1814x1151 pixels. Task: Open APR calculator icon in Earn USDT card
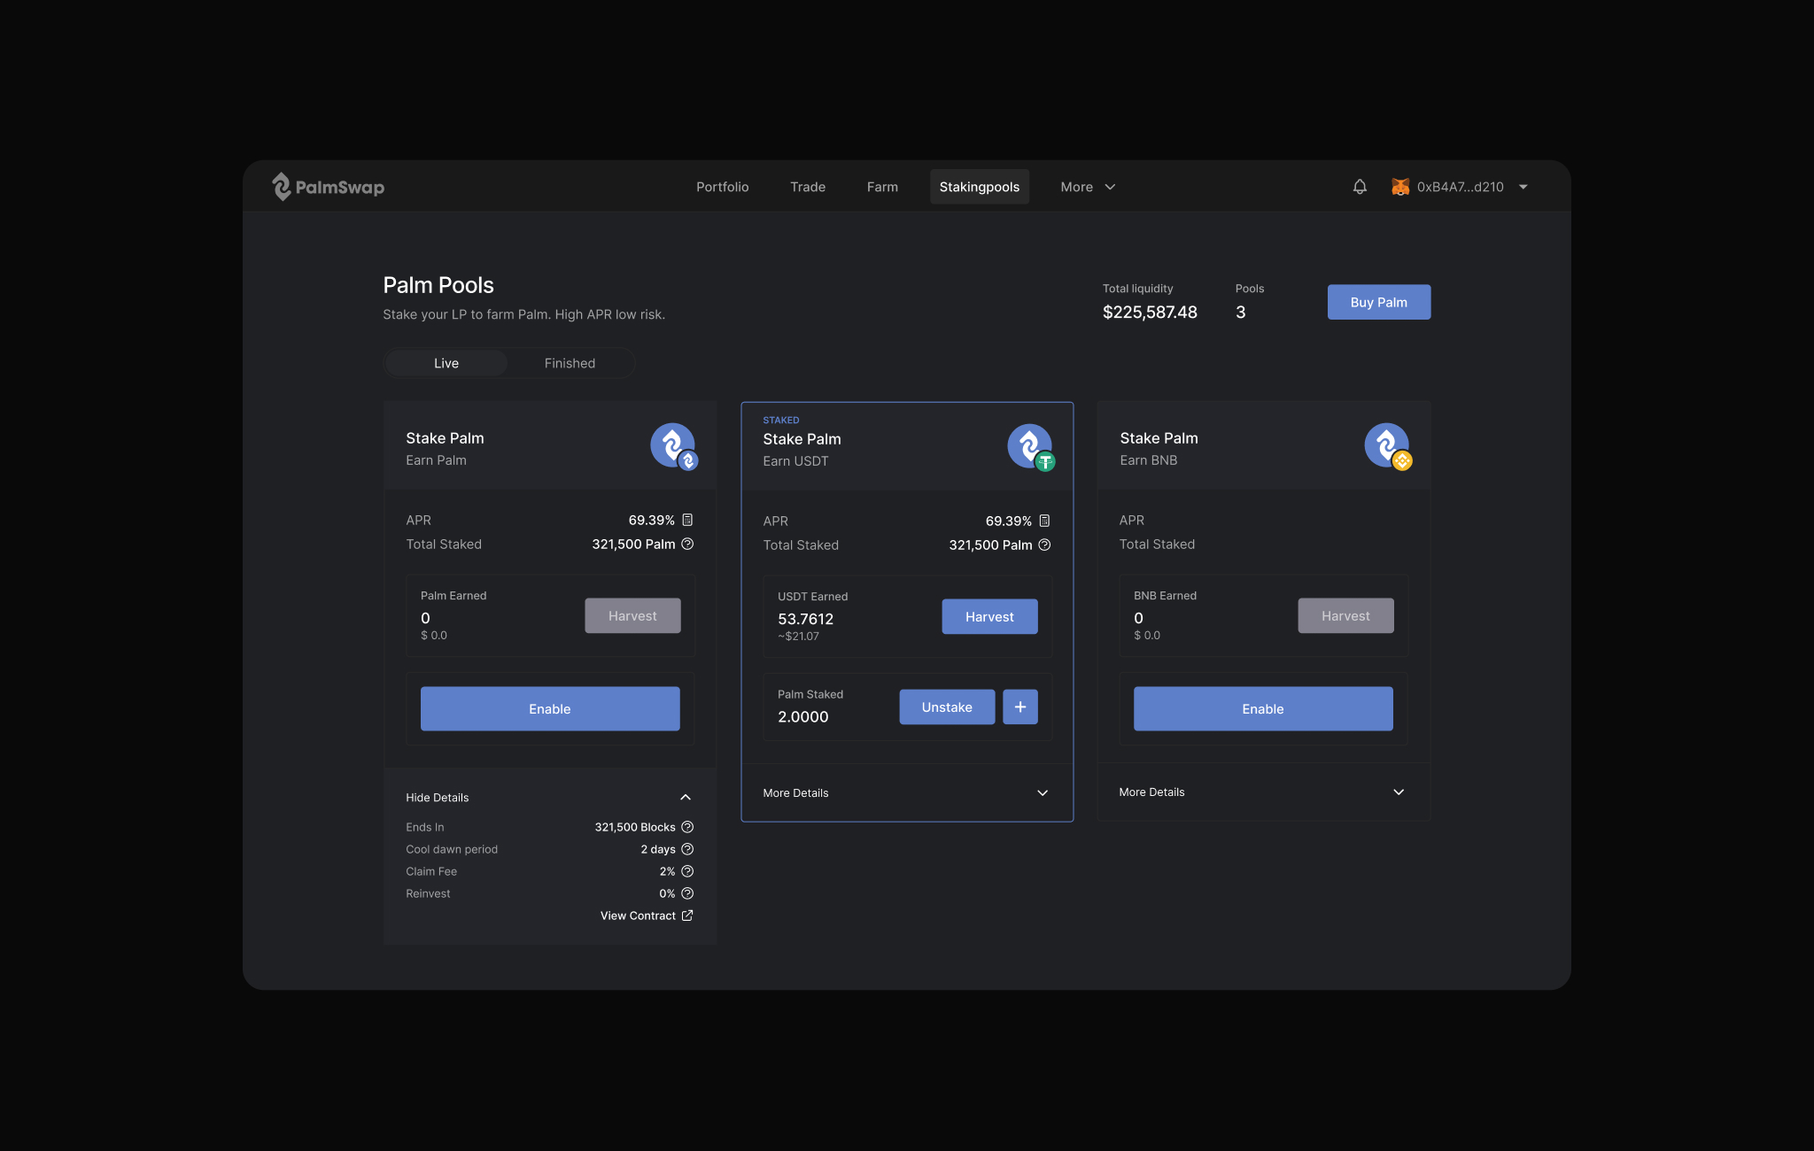(1044, 521)
